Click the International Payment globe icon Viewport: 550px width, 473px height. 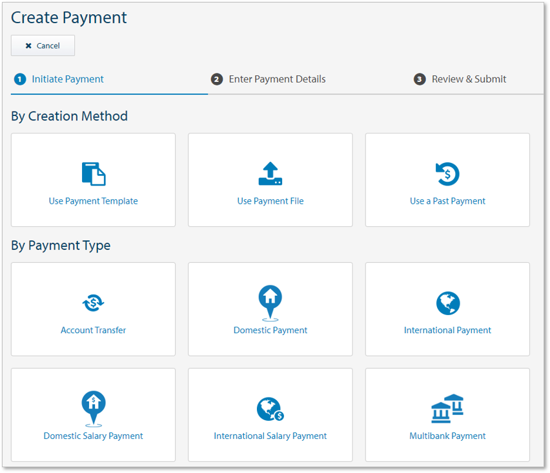[447, 302]
